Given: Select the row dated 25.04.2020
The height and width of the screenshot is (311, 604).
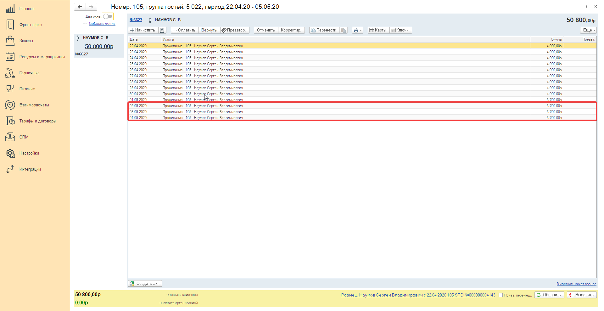Looking at the screenshot, I should pos(362,64).
